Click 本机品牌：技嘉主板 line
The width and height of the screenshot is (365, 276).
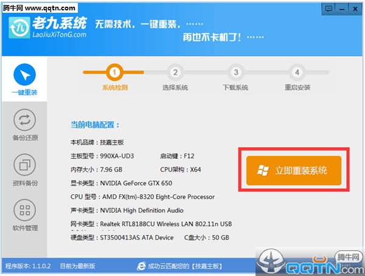(97, 142)
